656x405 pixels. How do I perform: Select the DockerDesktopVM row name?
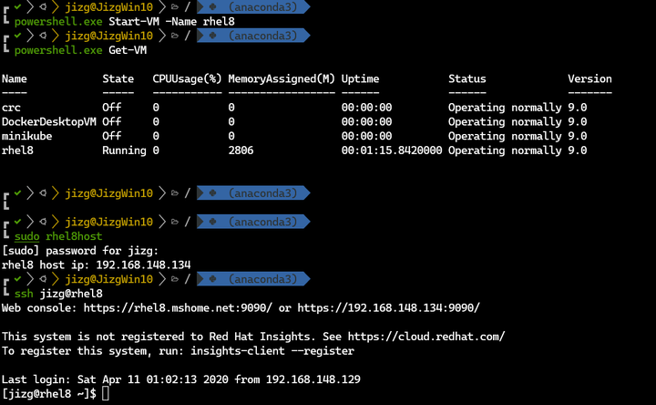48,121
